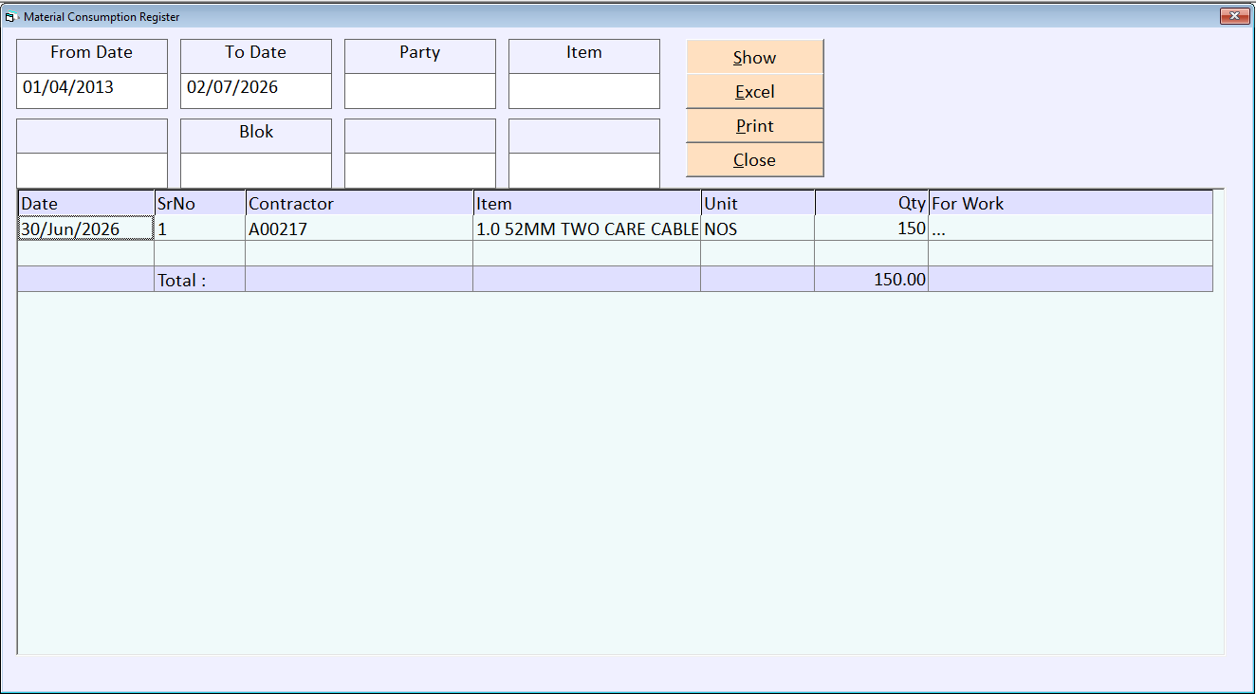1256x694 pixels.
Task: Select the NOS unit cell
Action: point(757,228)
